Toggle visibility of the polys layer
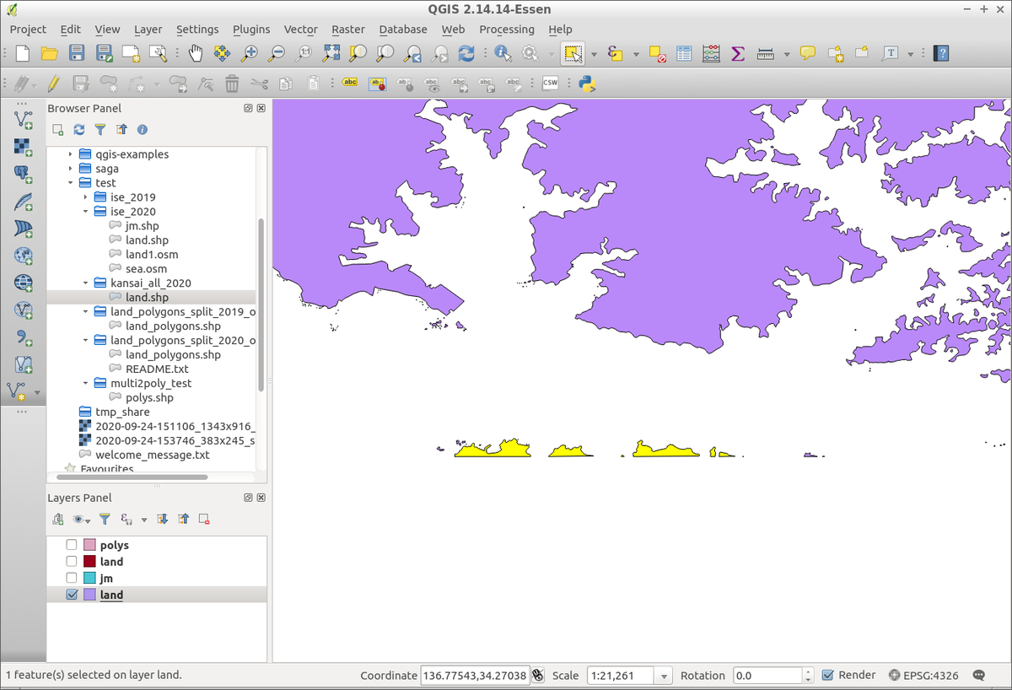This screenshot has width=1012, height=690. coord(72,545)
